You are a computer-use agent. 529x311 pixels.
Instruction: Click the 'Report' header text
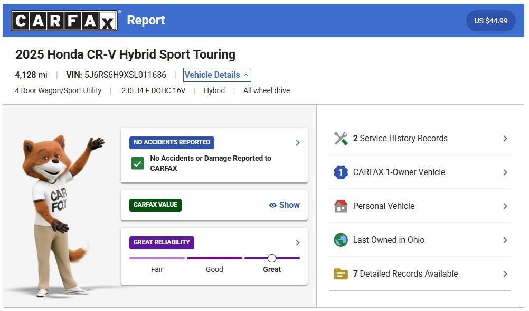[x=146, y=20]
